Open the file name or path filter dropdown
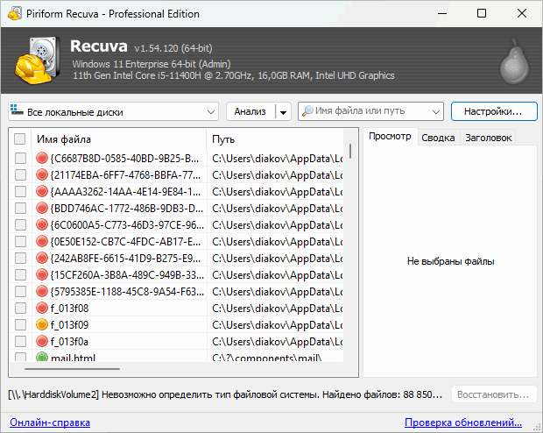Viewport: 543px width, 433px height. click(x=436, y=112)
